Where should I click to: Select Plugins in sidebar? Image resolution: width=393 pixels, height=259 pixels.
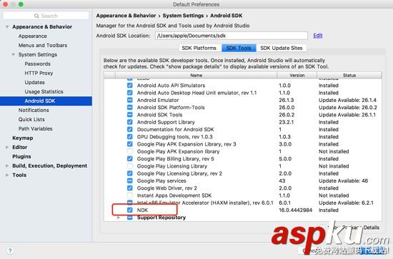pos(22,156)
